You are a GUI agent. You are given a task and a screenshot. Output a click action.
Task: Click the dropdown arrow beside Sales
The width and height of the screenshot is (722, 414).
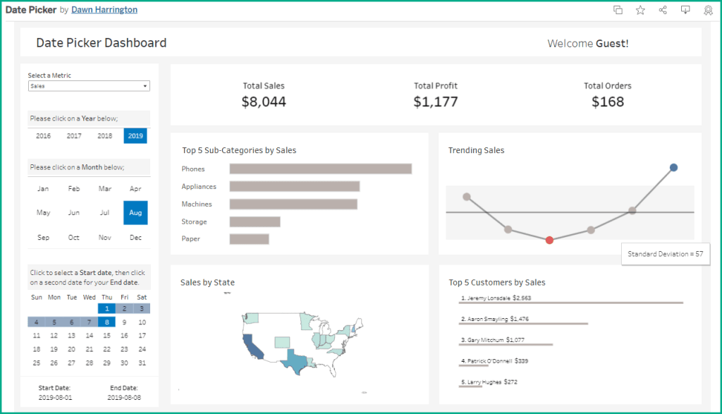(x=145, y=86)
